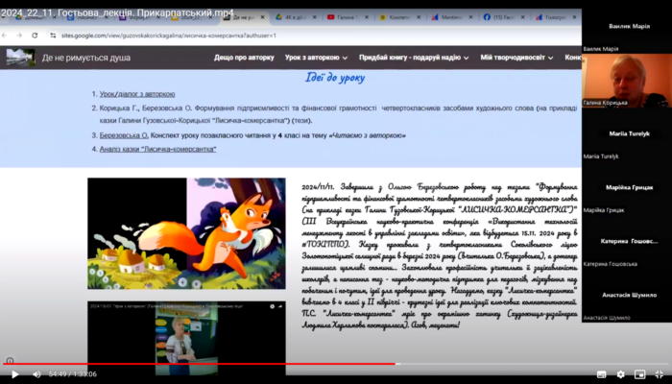Mute the video volume

point(36,373)
